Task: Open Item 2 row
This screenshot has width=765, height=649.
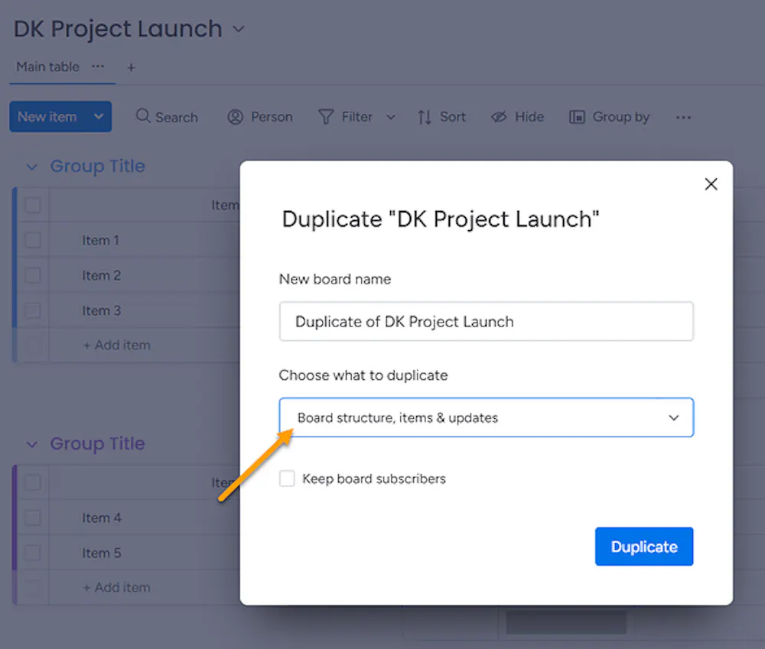Action: pyautogui.click(x=101, y=275)
